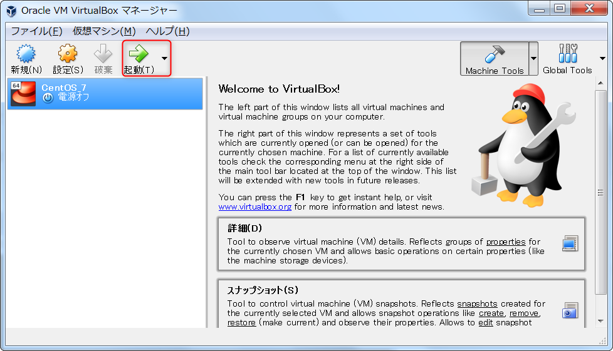Select the CentOS_7 virtual machine entry
Screen dimensions: 613x351
point(105,94)
